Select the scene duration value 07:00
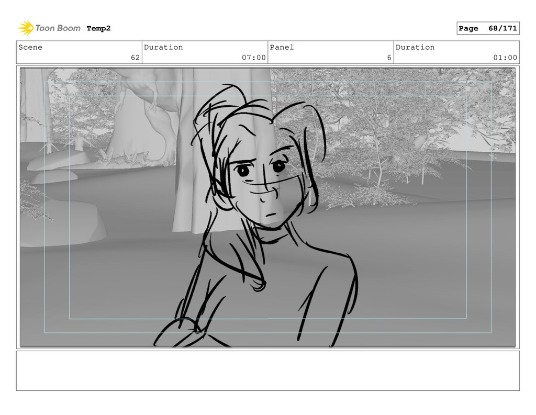 254,58
